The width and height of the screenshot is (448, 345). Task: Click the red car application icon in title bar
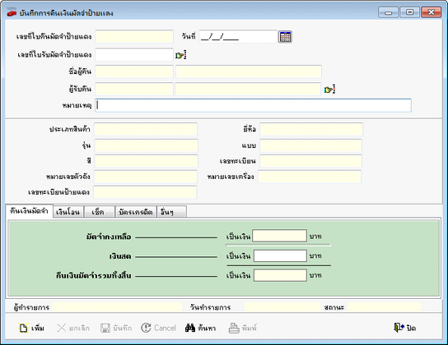(12, 12)
